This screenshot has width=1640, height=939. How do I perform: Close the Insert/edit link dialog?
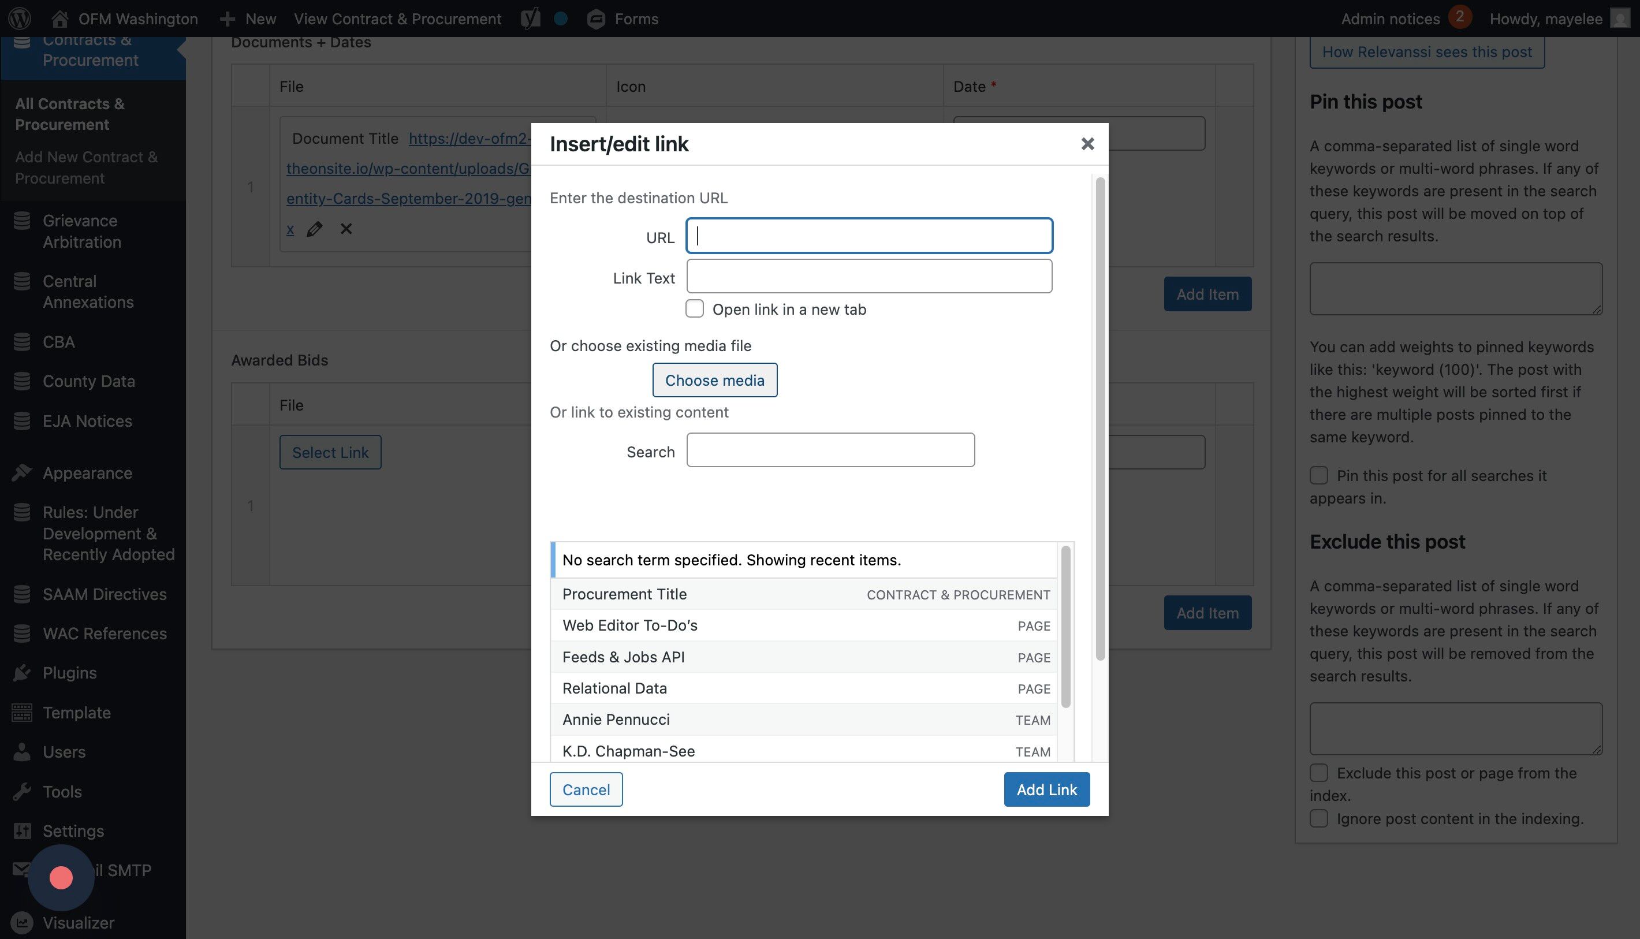pyautogui.click(x=1087, y=144)
